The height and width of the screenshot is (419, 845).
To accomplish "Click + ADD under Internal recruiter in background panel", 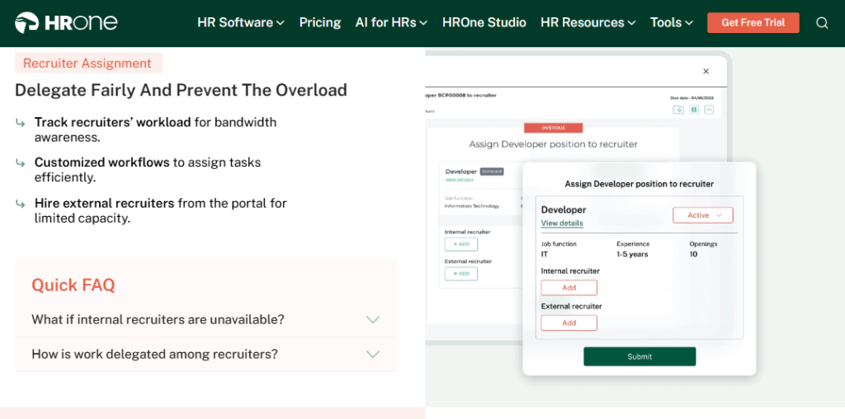I will tap(460, 244).
